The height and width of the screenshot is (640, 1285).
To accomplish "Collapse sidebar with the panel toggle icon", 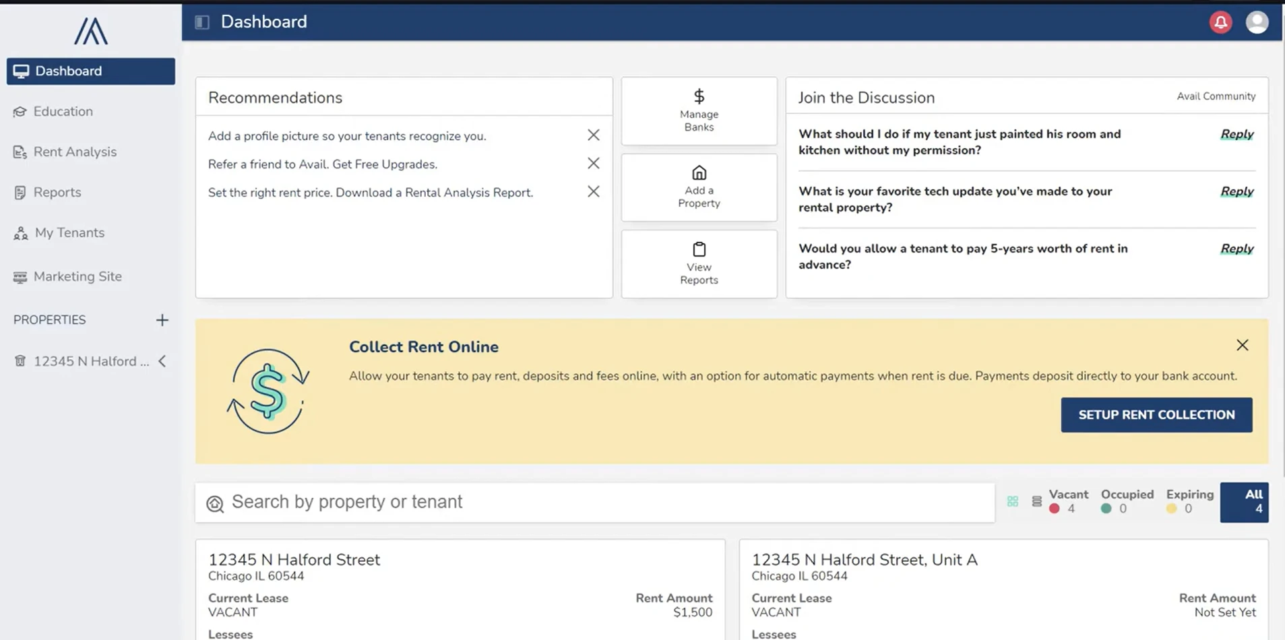I will pos(201,22).
